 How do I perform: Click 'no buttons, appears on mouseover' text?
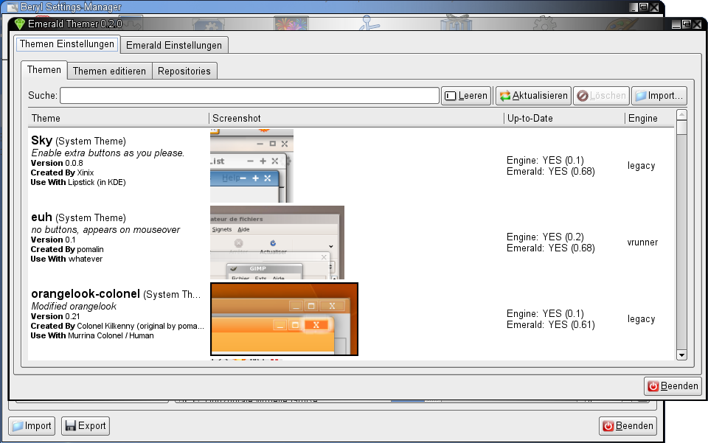[x=105, y=230]
